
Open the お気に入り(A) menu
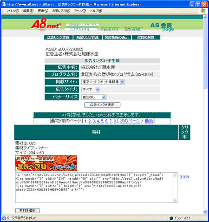tap(61, 11)
